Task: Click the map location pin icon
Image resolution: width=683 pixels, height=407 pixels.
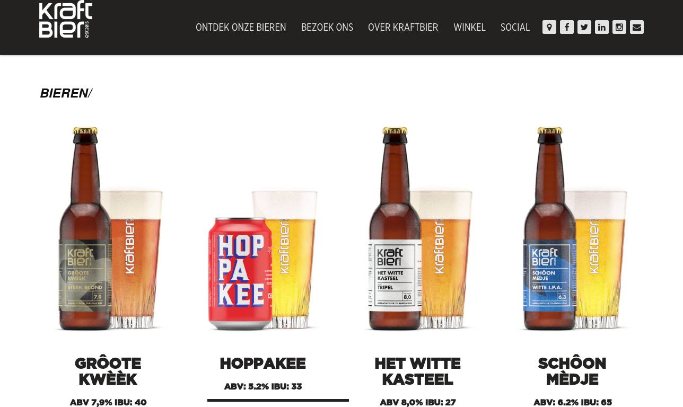Action: pos(549,27)
